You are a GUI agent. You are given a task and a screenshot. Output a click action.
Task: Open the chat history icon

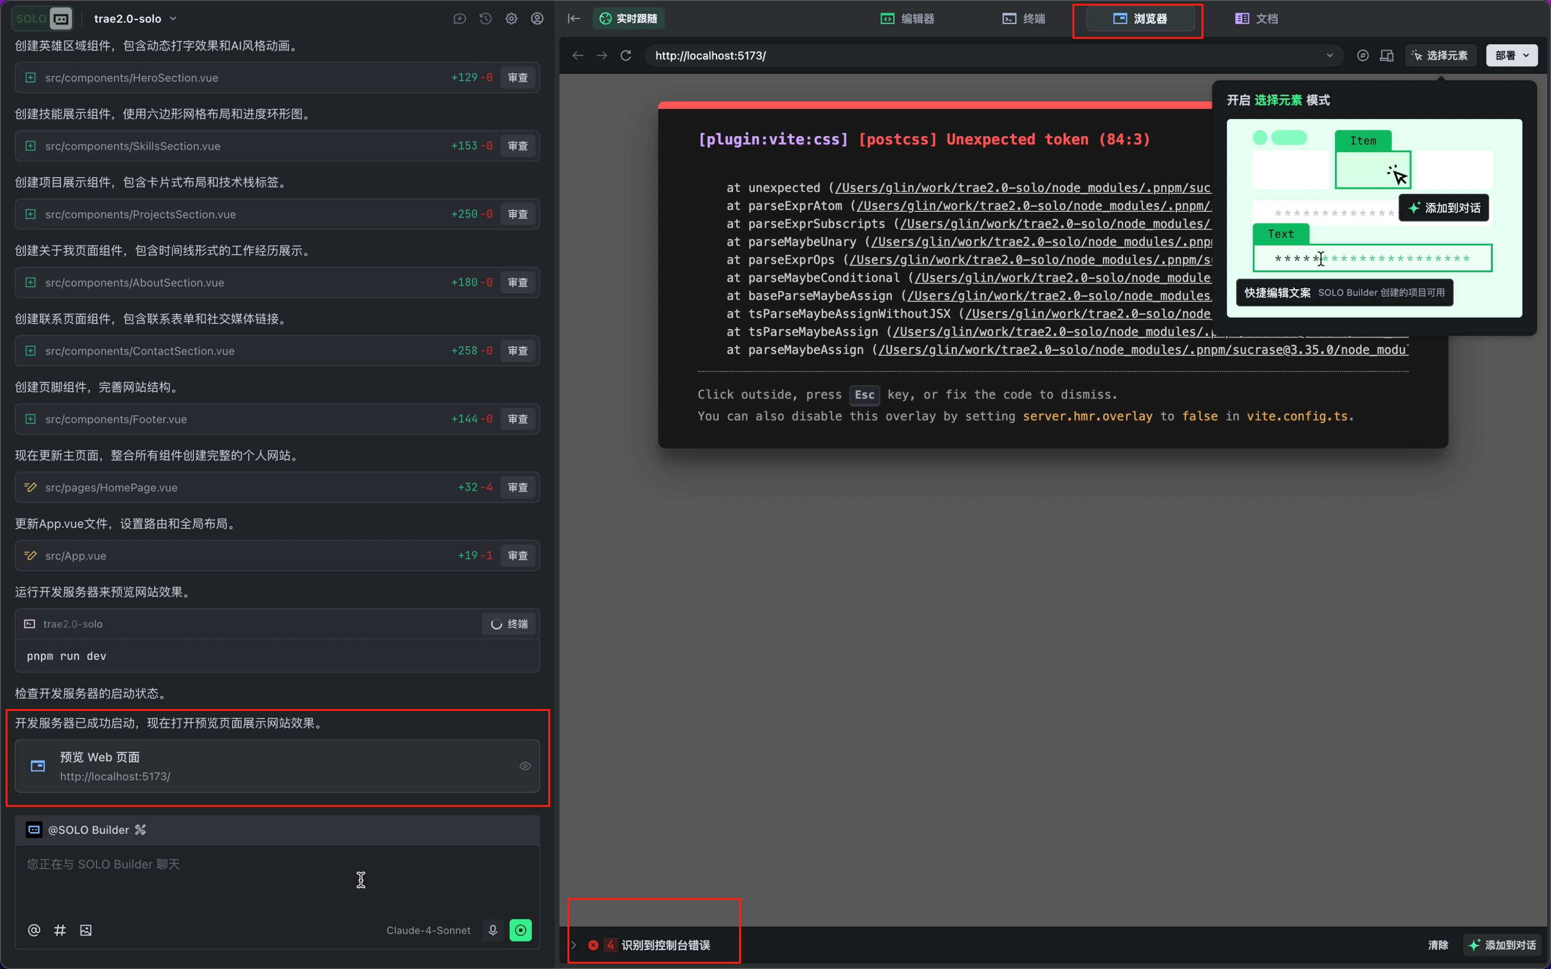pyautogui.click(x=485, y=18)
